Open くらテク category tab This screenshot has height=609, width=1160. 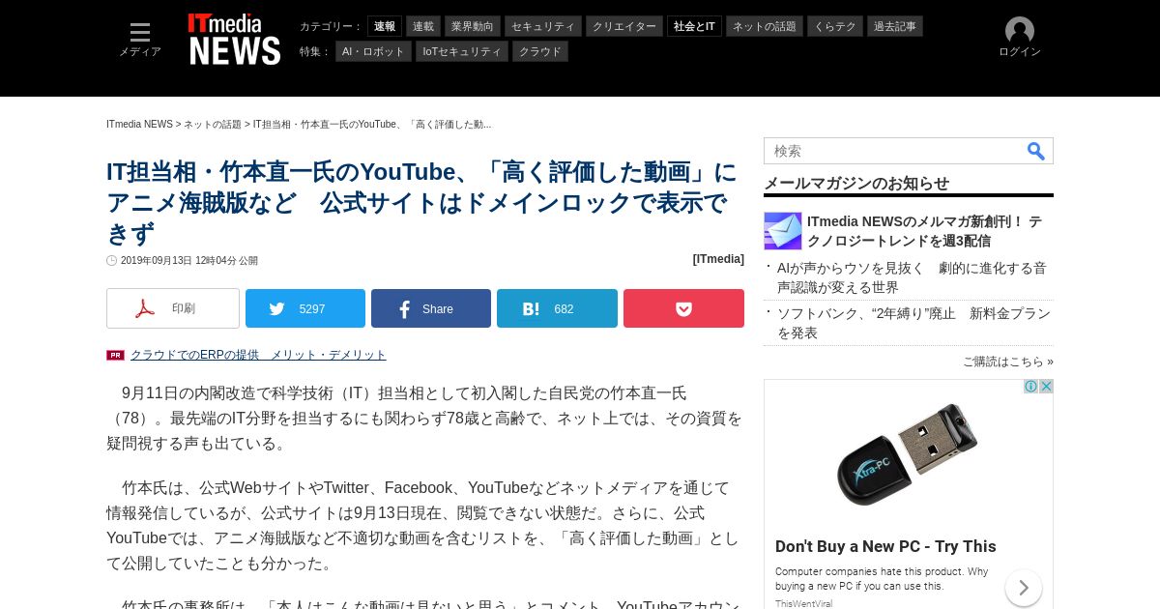tap(835, 26)
